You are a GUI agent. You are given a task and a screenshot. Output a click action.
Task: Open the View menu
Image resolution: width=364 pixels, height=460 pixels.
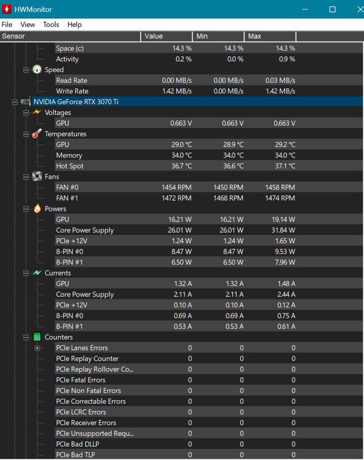28,25
